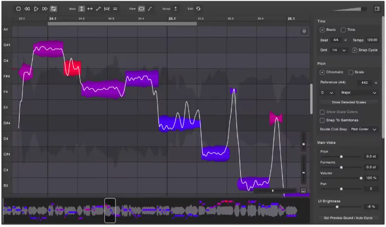This screenshot has width=386, height=227.
Task: Click the Volume slider handle
Action: [361, 178]
